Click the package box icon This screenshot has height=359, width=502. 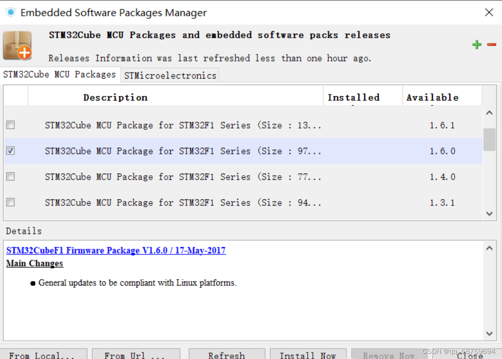[x=18, y=46]
